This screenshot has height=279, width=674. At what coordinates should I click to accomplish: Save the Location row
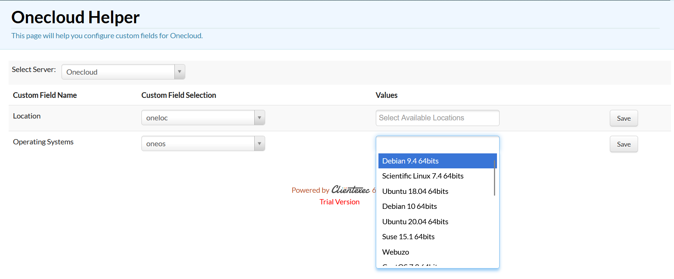pos(624,118)
